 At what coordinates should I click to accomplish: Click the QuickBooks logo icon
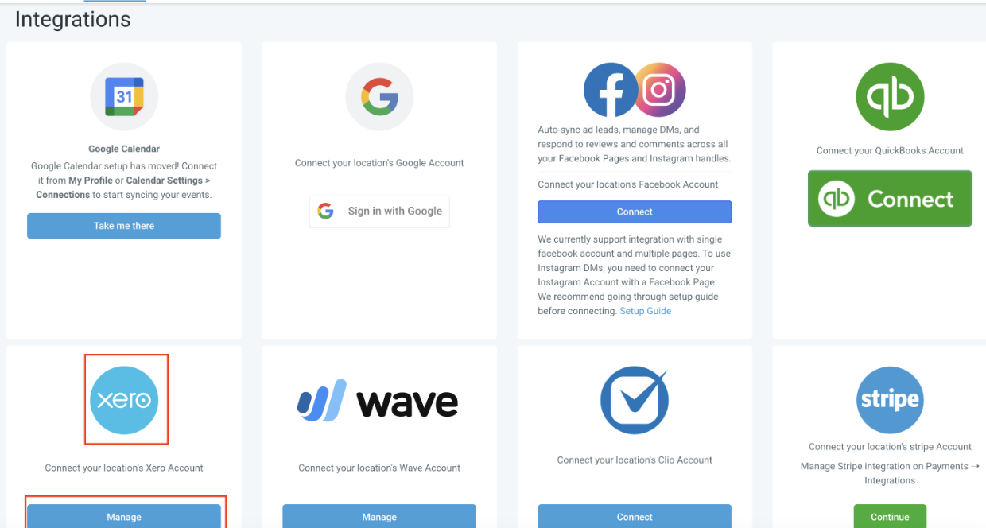tap(890, 97)
